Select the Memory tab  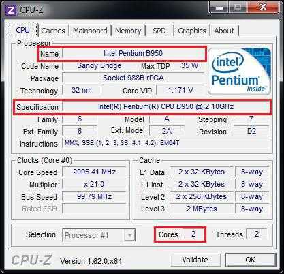(x=128, y=31)
